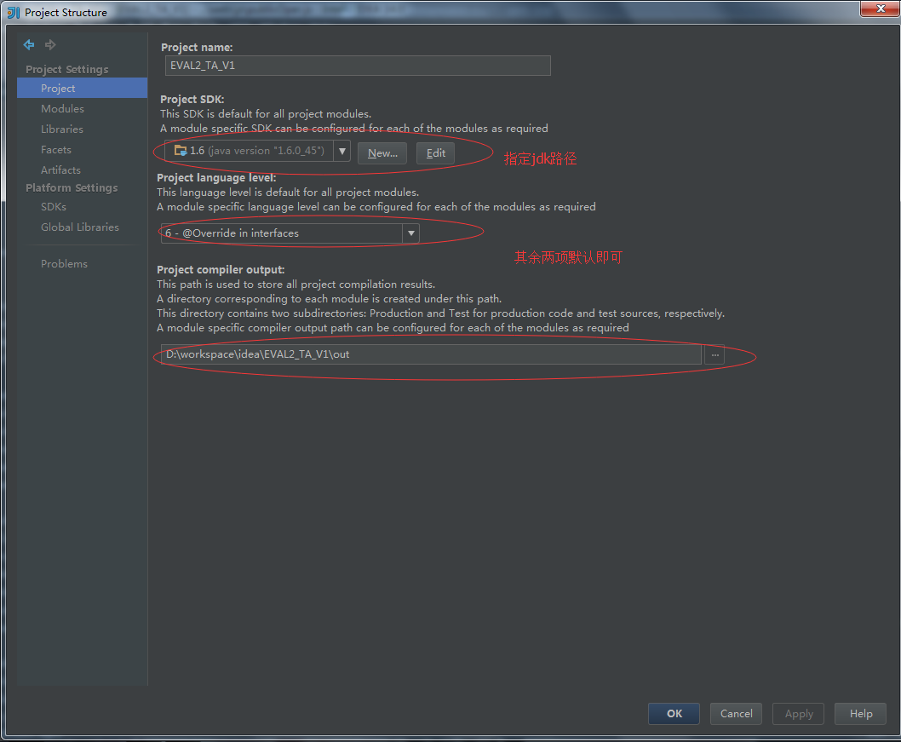The image size is (901, 742).
Task: Click the JDK folder icon in SDK combo
Action: 181,151
